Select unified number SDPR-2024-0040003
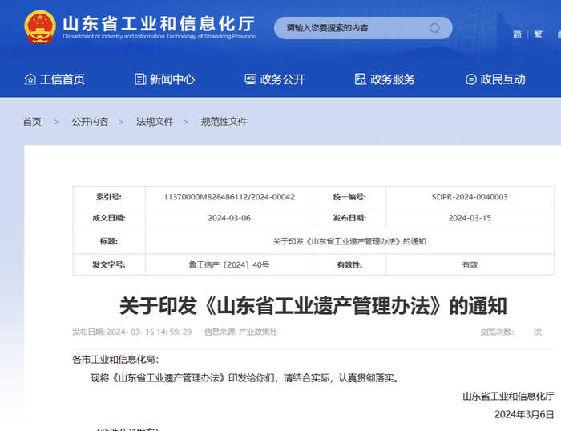561x431 pixels. (470, 197)
